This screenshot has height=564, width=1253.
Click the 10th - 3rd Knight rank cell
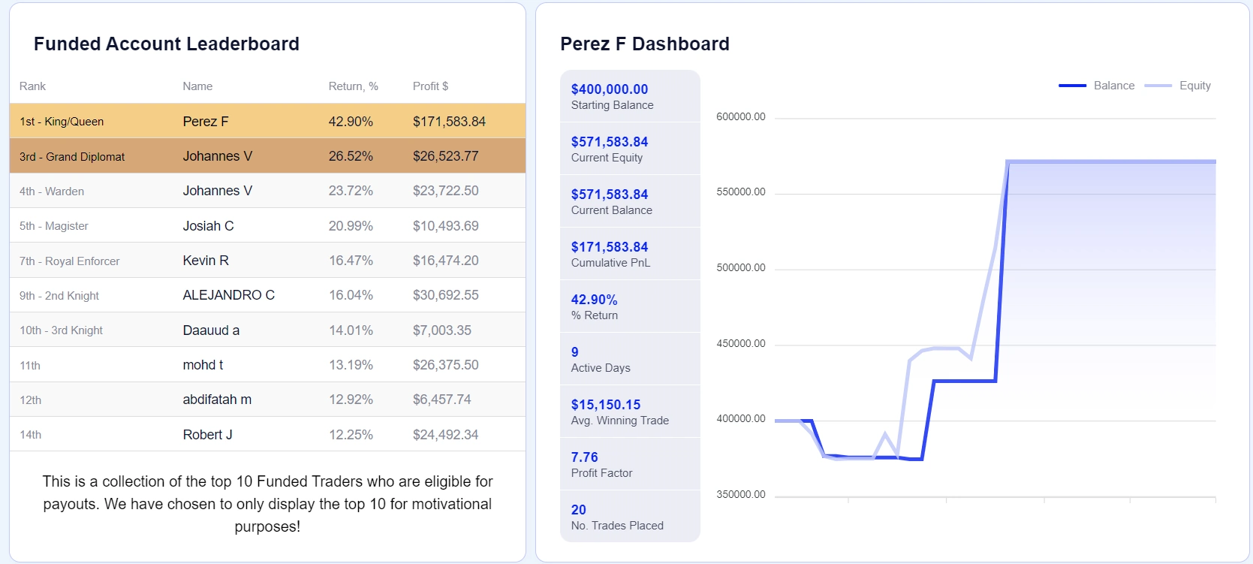pos(61,330)
